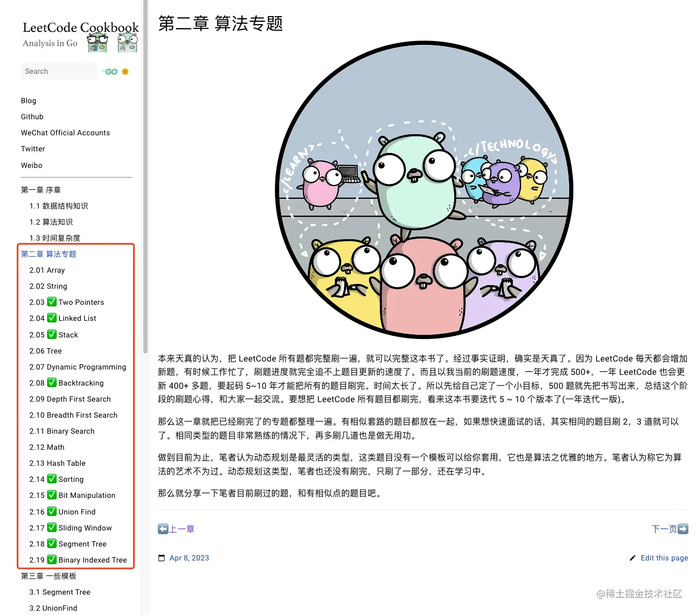Open 2.12 Math section
698x615 pixels.
click(x=47, y=447)
